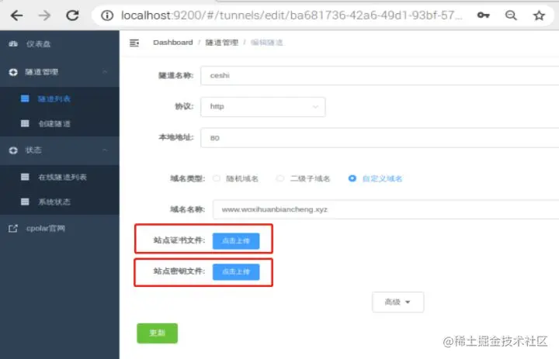559x359 pixels.
Task: Click the zoom magnifier icon in address bar
Action: [511, 16]
